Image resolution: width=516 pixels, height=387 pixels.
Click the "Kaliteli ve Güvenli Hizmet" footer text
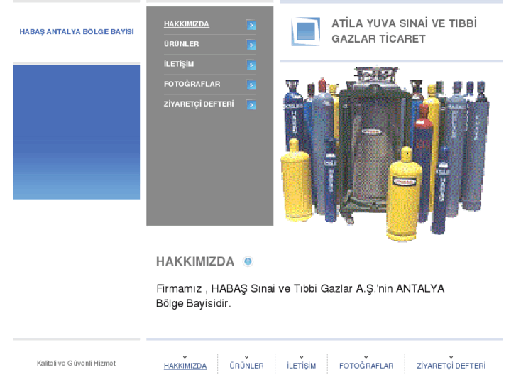[x=76, y=364]
